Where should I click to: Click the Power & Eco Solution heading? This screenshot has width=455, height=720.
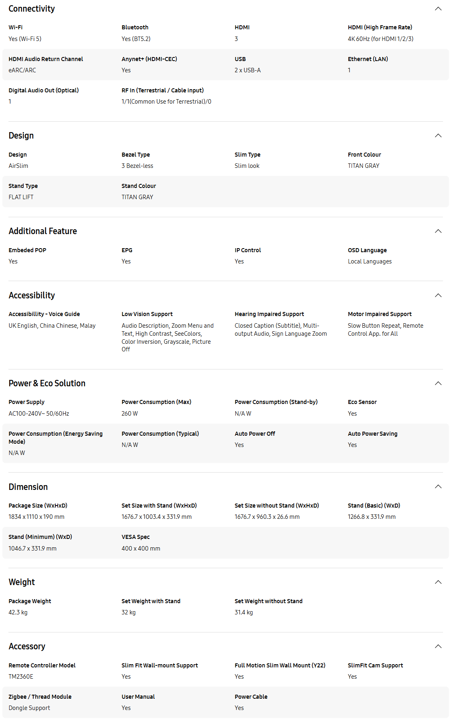[47, 383]
